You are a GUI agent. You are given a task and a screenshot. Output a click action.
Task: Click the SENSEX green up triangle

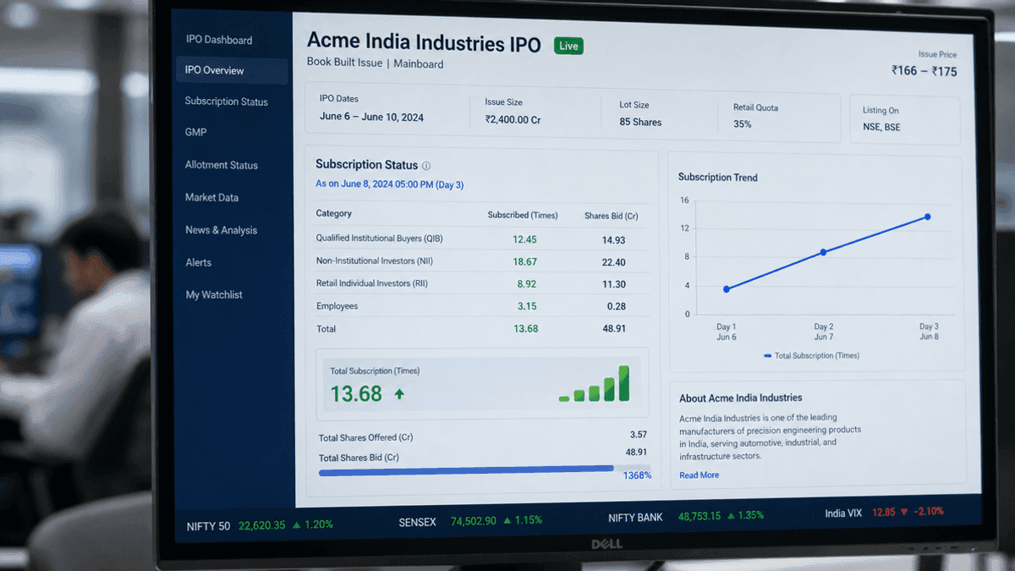(x=507, y=520)
